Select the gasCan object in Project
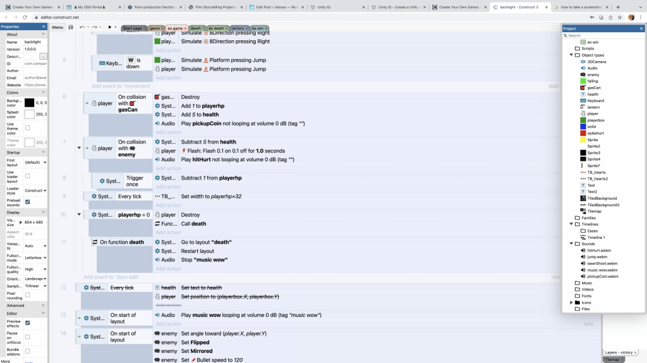The height and width of the screenshot is (363, 647). click(594, 88)
